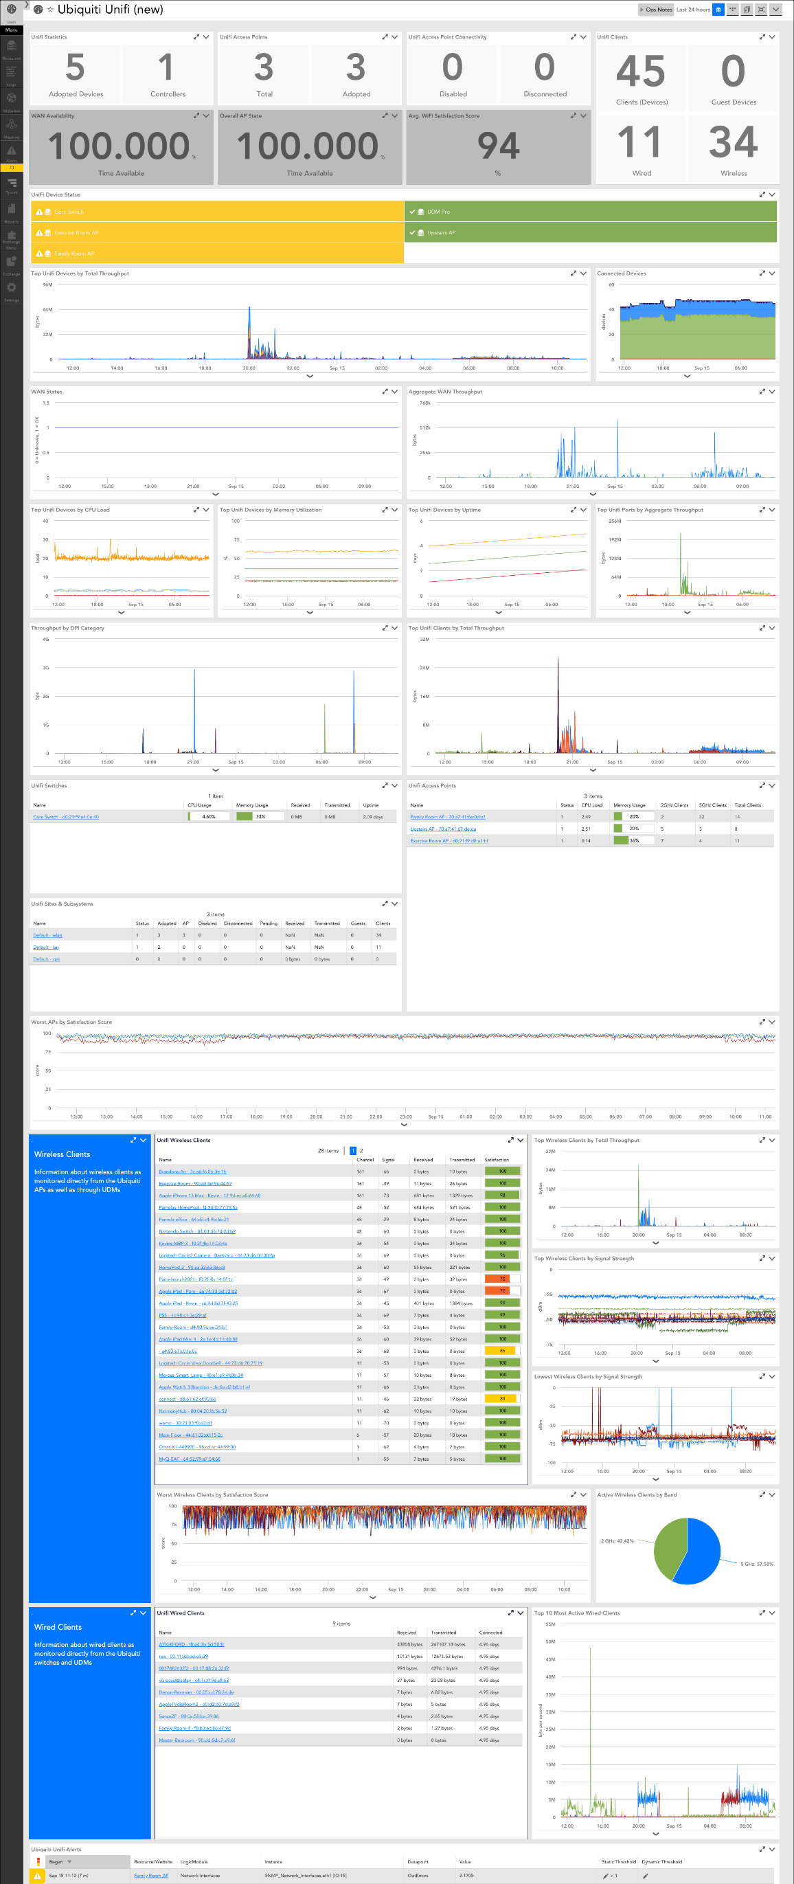
Task: Click the 2 GHz slice of band pie chart
Action: pos(668,1547)
